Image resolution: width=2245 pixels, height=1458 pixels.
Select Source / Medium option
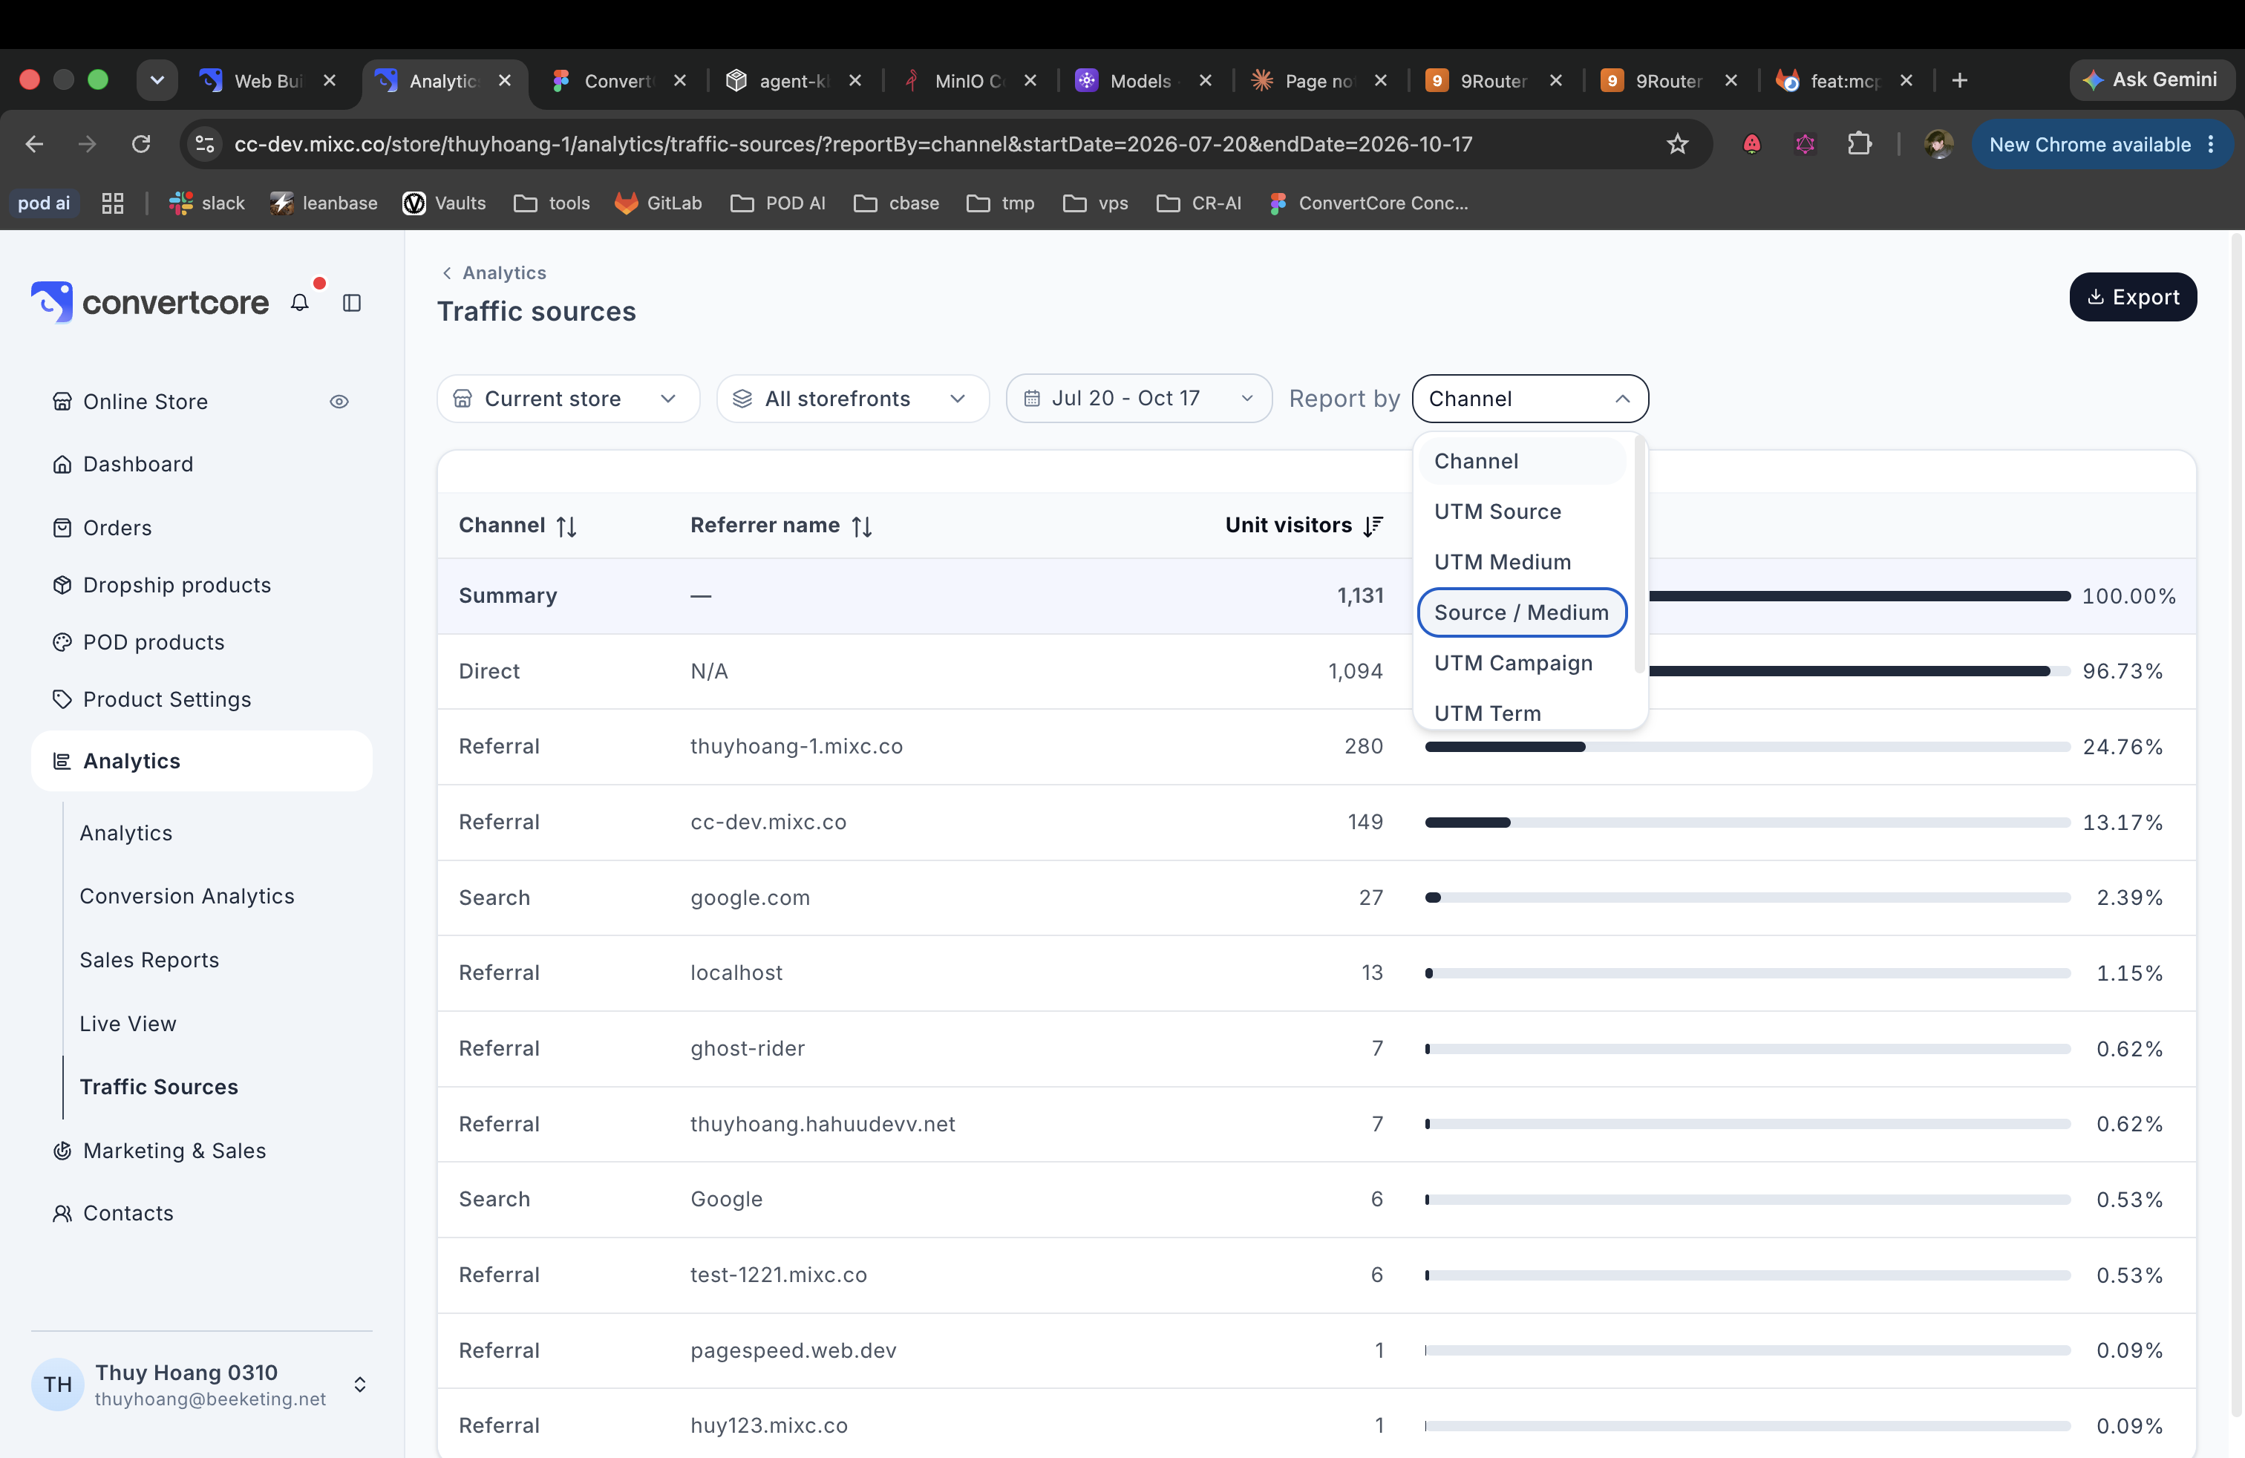click(1523, 613)
